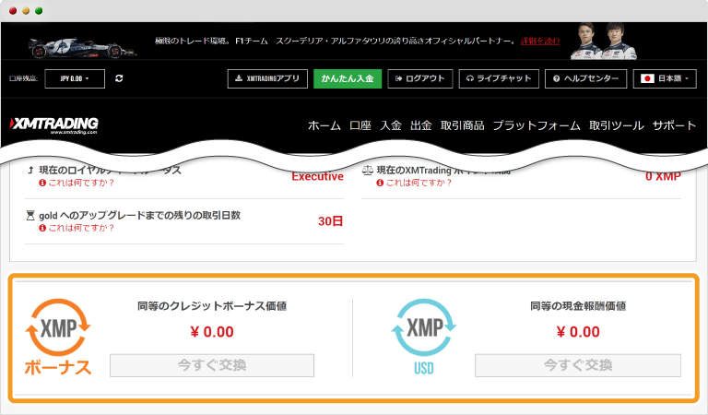Click the XMTRADINGアプリ download button
The image size is (708, 415).
coord(267,78)
